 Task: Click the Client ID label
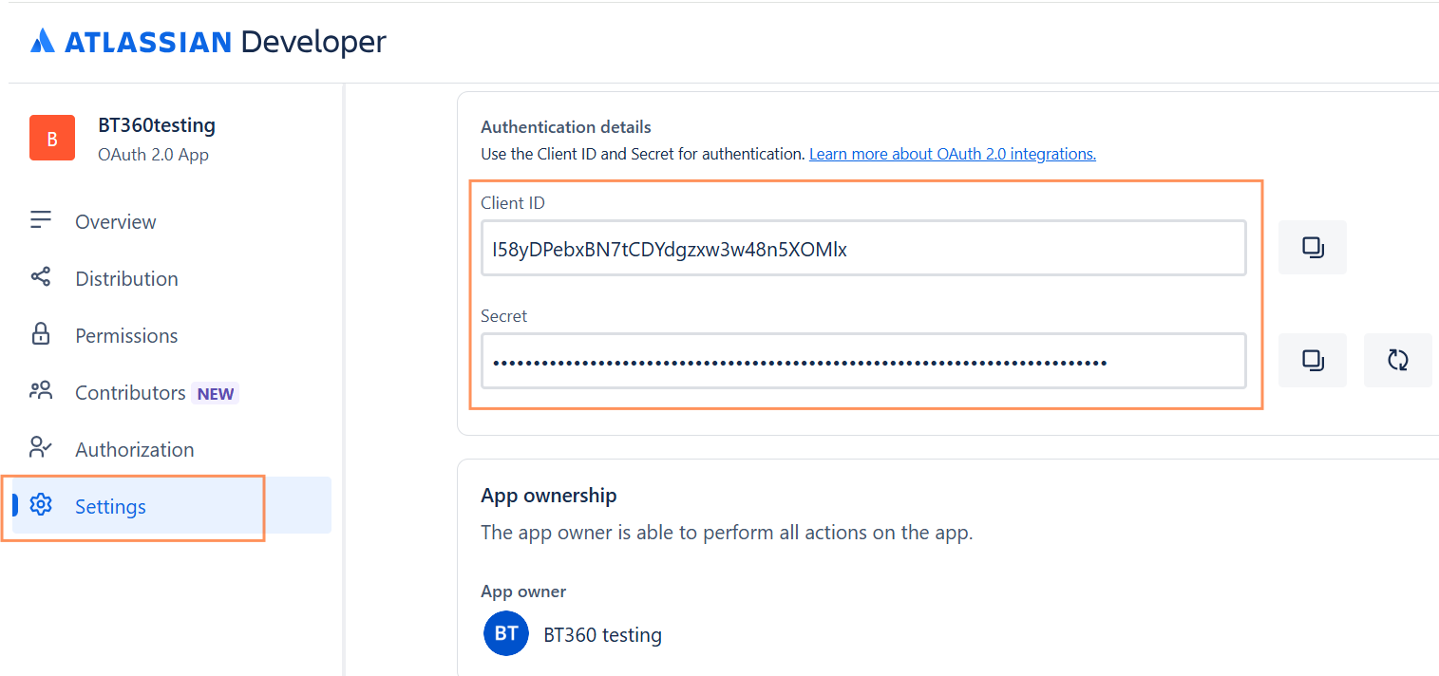pyautogui.click(x=513, y=203)
